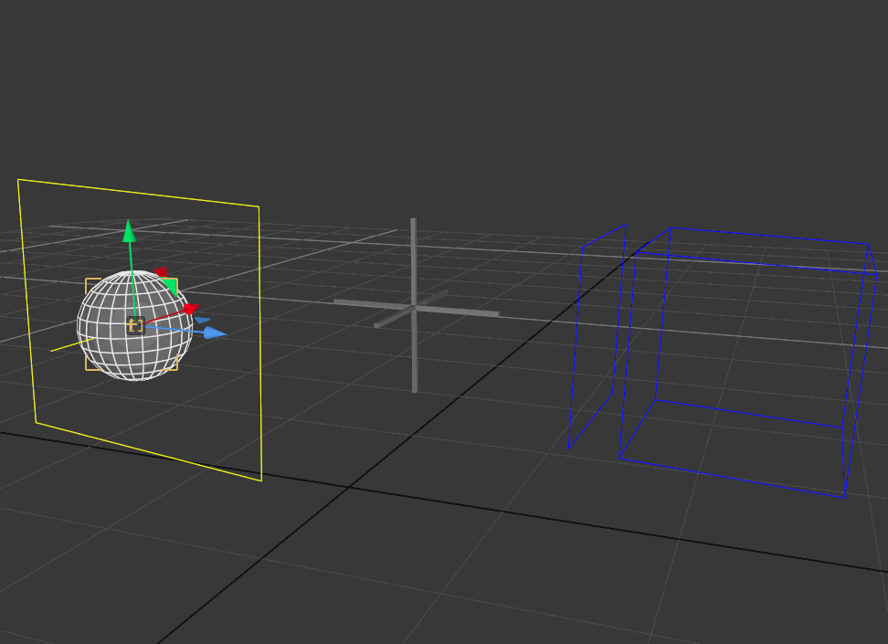Select the blue wireframe cube's bottom front edge
The width and height of the screenshot is (888, 644).
coord(731,478)
